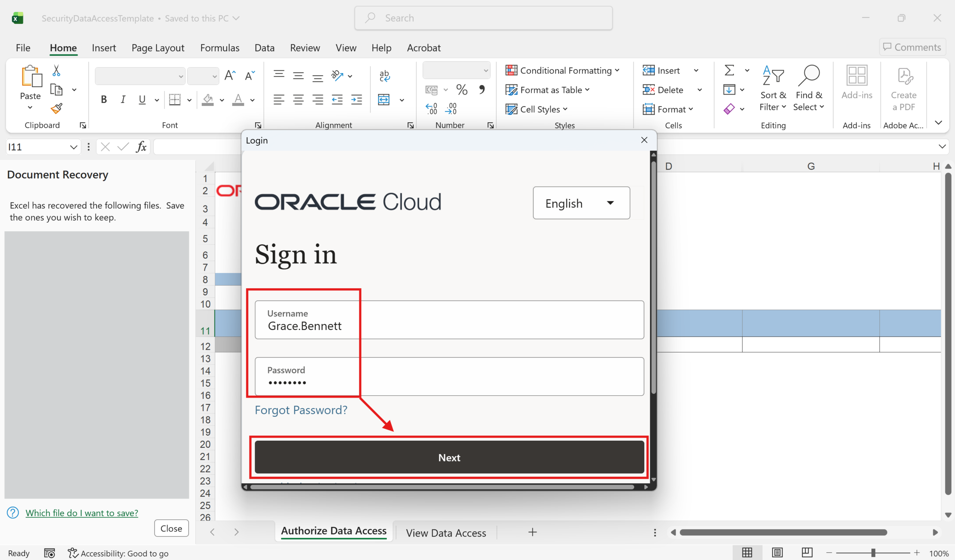This screenshot has width=955, height=560.
Task: Expand Cell Styles menu
Action: coord(536,109)
